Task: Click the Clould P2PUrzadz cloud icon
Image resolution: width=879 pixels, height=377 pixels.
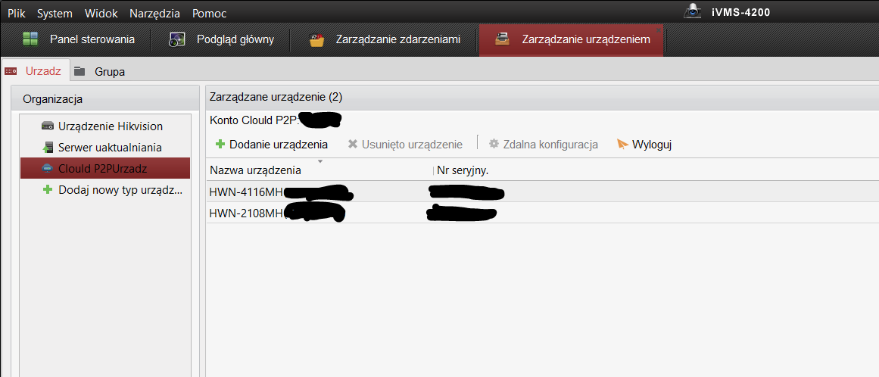Action: (x=48, y=168)
